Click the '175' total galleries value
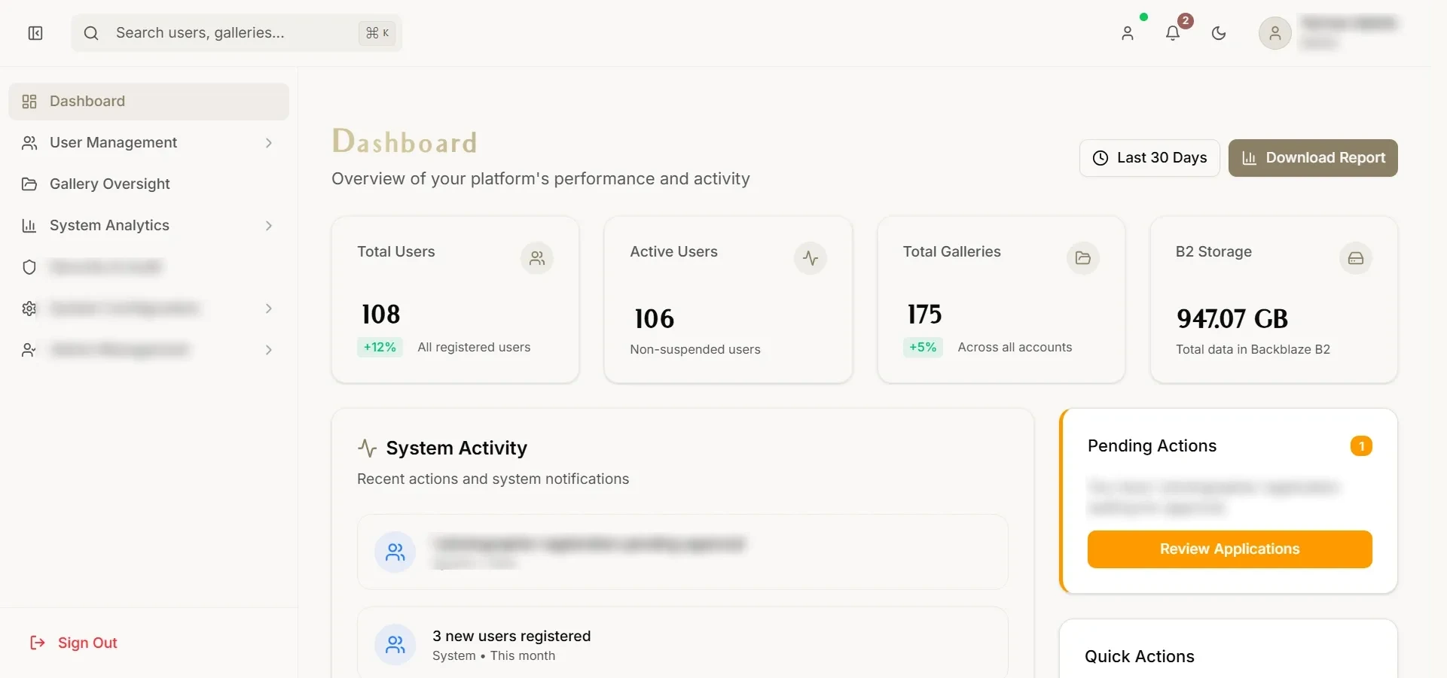The height and width of the screenshot is (678, 1447). [924, 314]
